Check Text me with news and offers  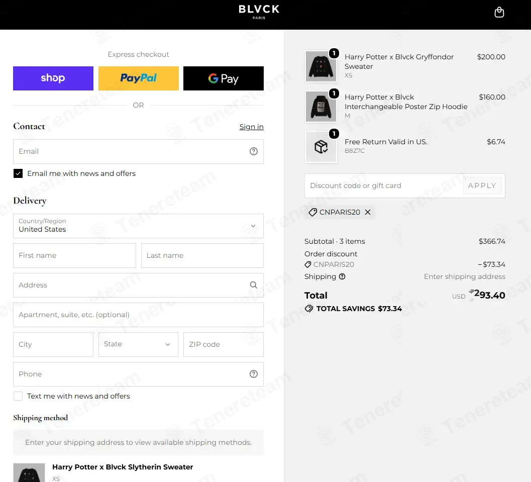coord(18,396)
